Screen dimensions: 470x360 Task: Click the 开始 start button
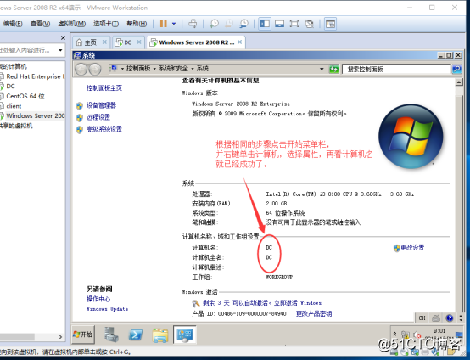coord(83,335)
